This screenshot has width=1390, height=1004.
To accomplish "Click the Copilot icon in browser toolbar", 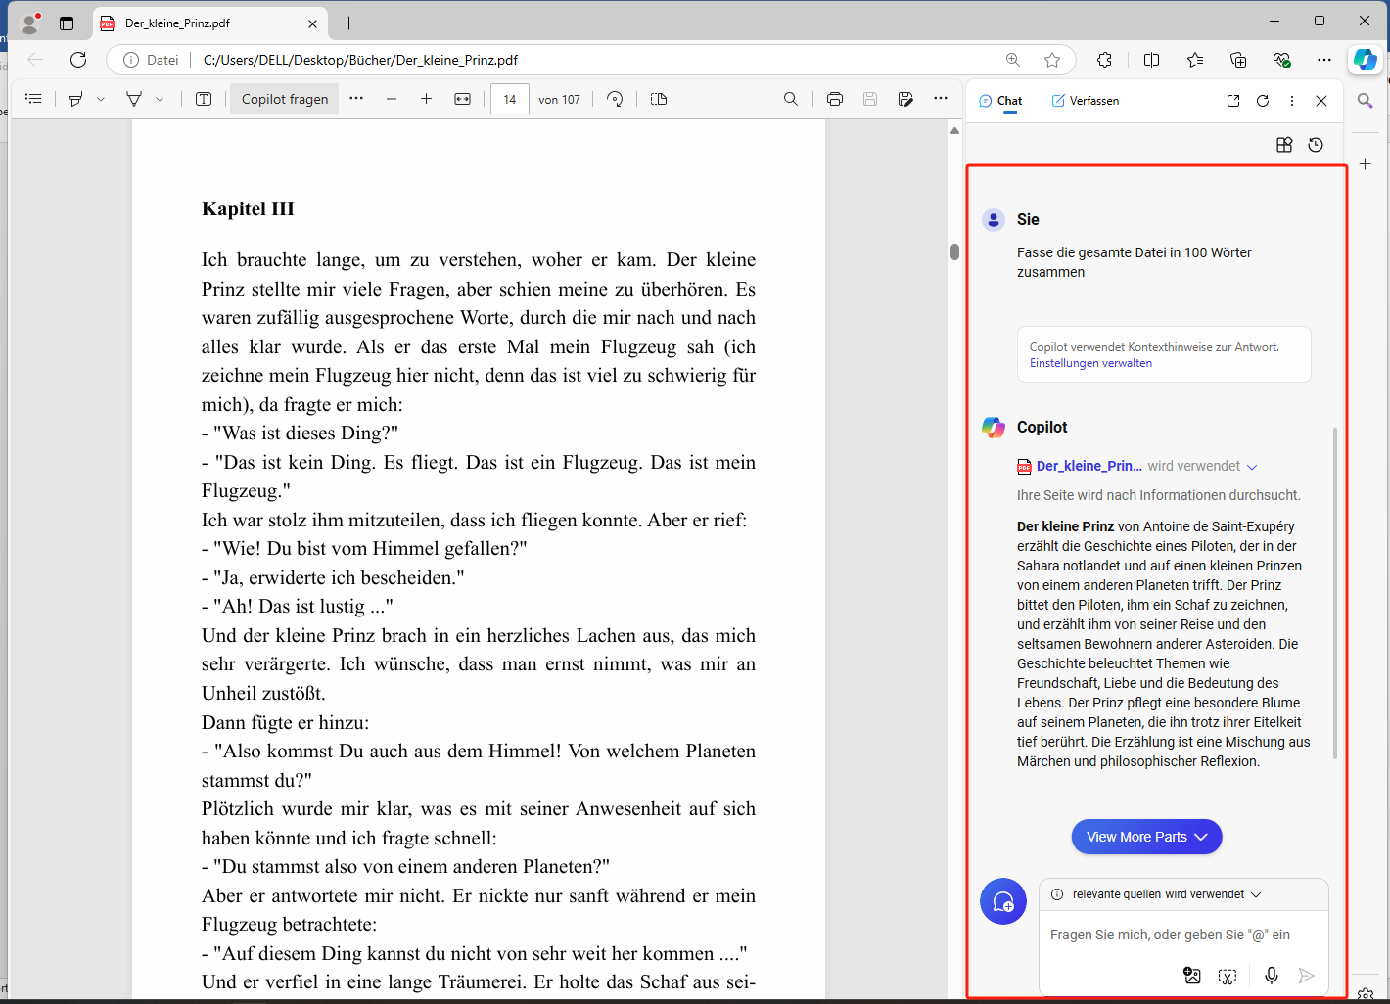I will coord(1366,60).
